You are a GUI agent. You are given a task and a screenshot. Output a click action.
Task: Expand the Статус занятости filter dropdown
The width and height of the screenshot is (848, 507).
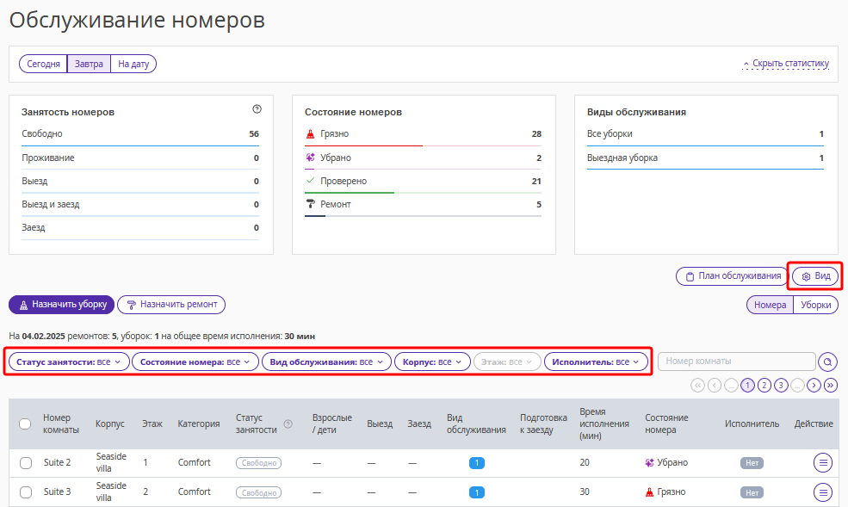tap(69, 362)
